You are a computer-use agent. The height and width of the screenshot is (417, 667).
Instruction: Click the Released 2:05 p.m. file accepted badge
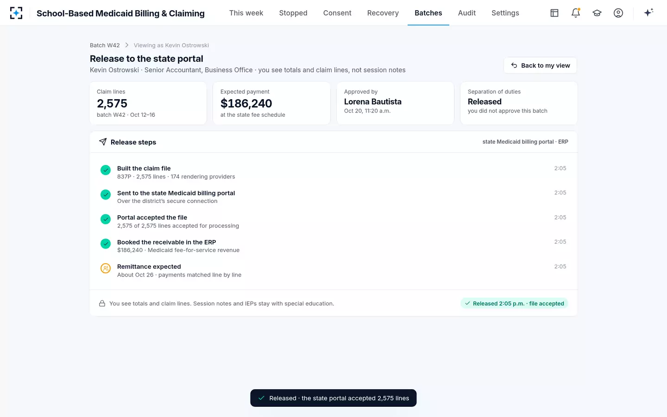point(514,303)
